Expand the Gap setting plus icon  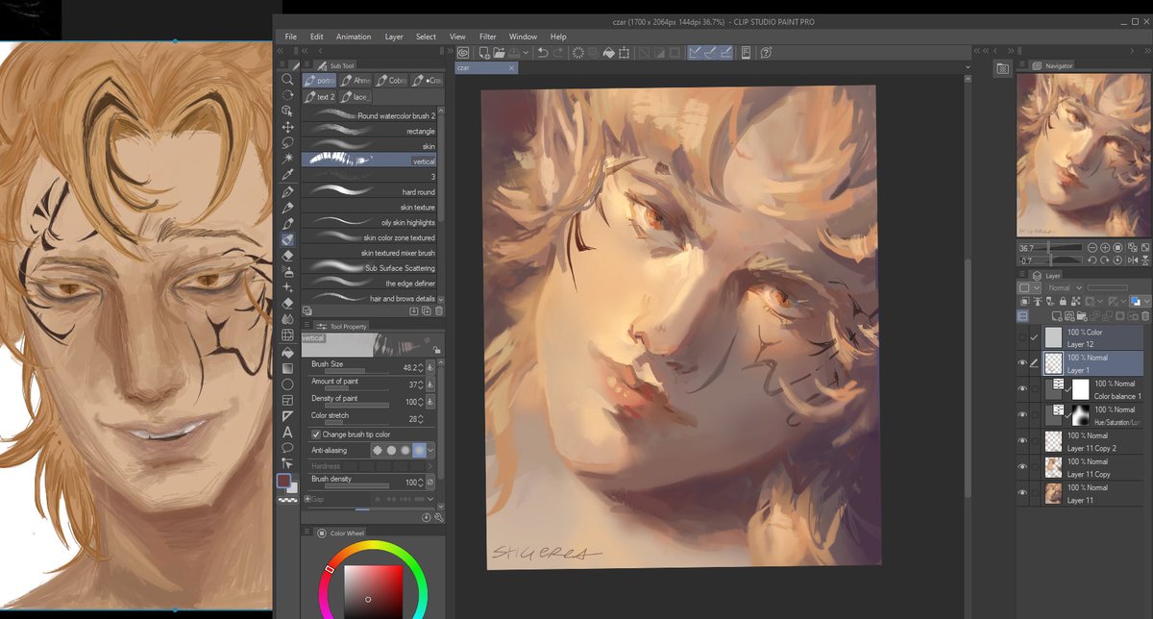[x=307, y=499]
